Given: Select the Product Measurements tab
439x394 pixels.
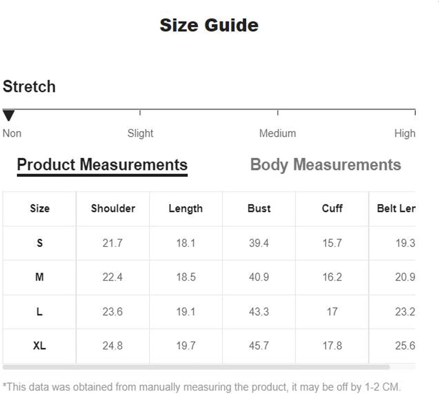Looking at the screenshot, I should 102,165.
